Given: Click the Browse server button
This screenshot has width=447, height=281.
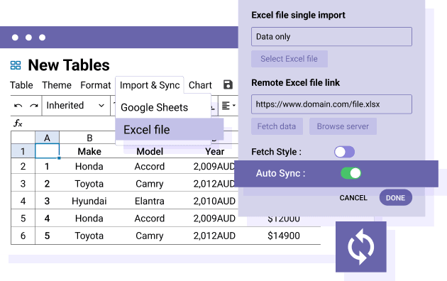Looking at the screenshot, I should click(x=343, y=126).
